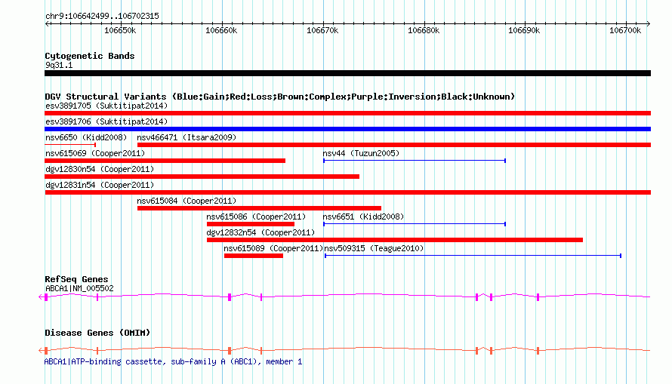Select the nsv6650 (Kidd2008) thin red variant

70,145
